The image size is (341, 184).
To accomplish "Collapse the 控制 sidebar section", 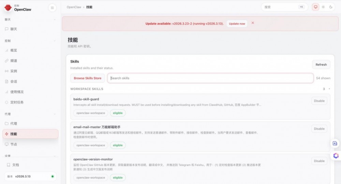I will tap(55, 41).
